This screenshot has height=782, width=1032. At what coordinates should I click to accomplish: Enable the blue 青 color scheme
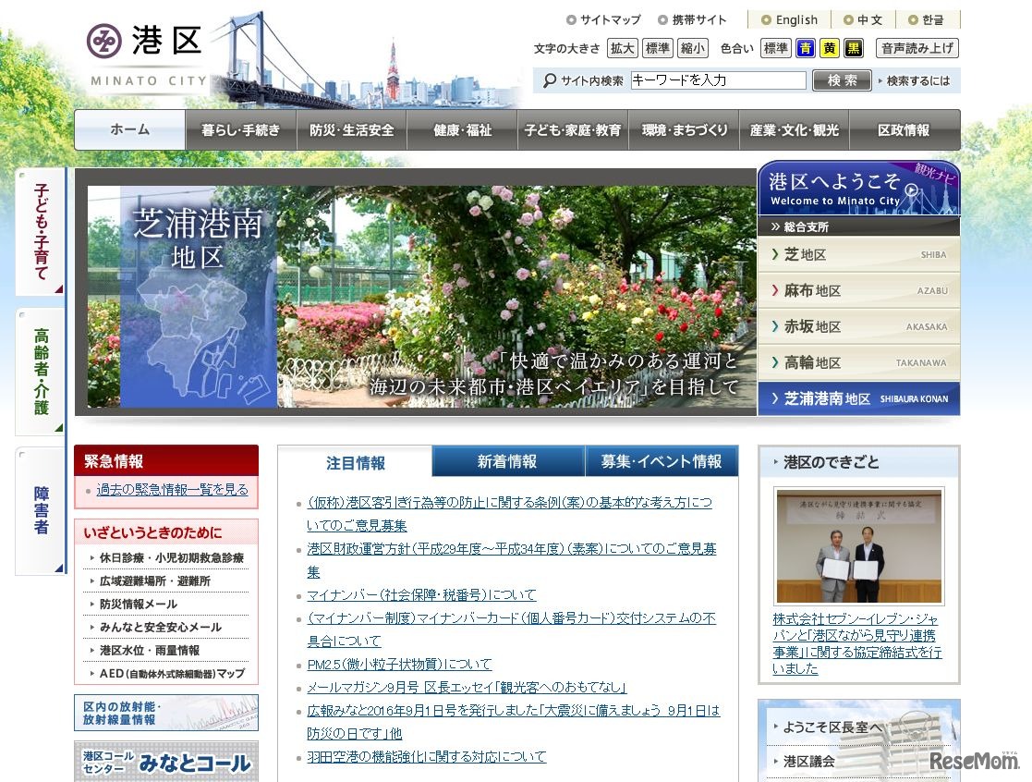click(806, 47)
